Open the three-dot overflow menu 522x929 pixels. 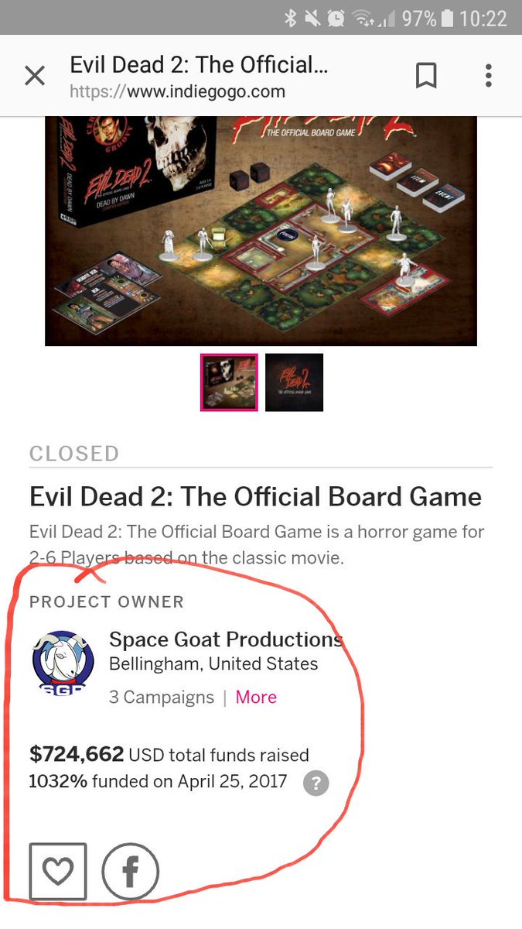488,76
